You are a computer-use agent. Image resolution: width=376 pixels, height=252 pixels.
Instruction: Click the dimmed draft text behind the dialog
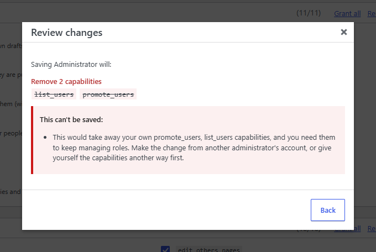click(11, 45)
